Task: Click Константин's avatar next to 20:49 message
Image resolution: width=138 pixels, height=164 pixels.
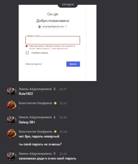Action: pyautogui.click(x=12, y=134)
